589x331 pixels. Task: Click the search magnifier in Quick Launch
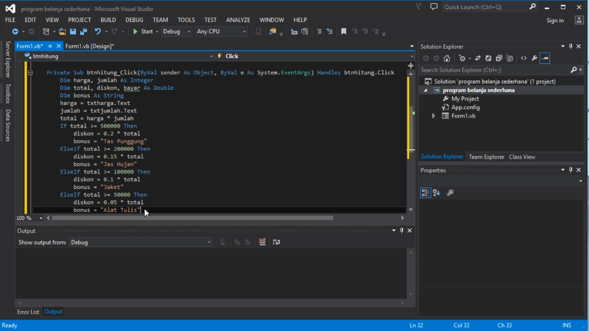[x=533, y=6]
